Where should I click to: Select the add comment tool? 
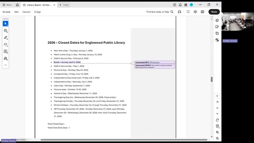click(6, 31)
